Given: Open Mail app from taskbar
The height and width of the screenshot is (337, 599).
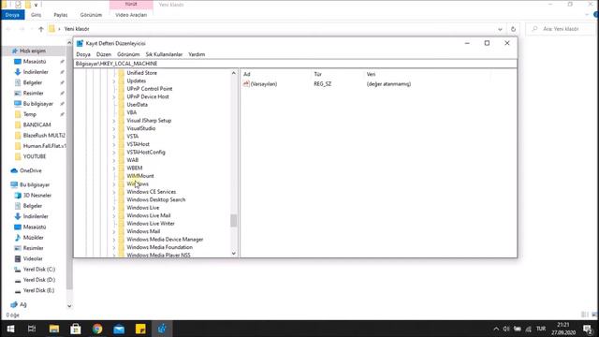Looking at the screenshot, I should 119,329.
